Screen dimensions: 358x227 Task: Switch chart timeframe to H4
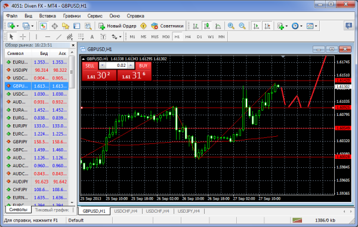click(x=188, y=37)
